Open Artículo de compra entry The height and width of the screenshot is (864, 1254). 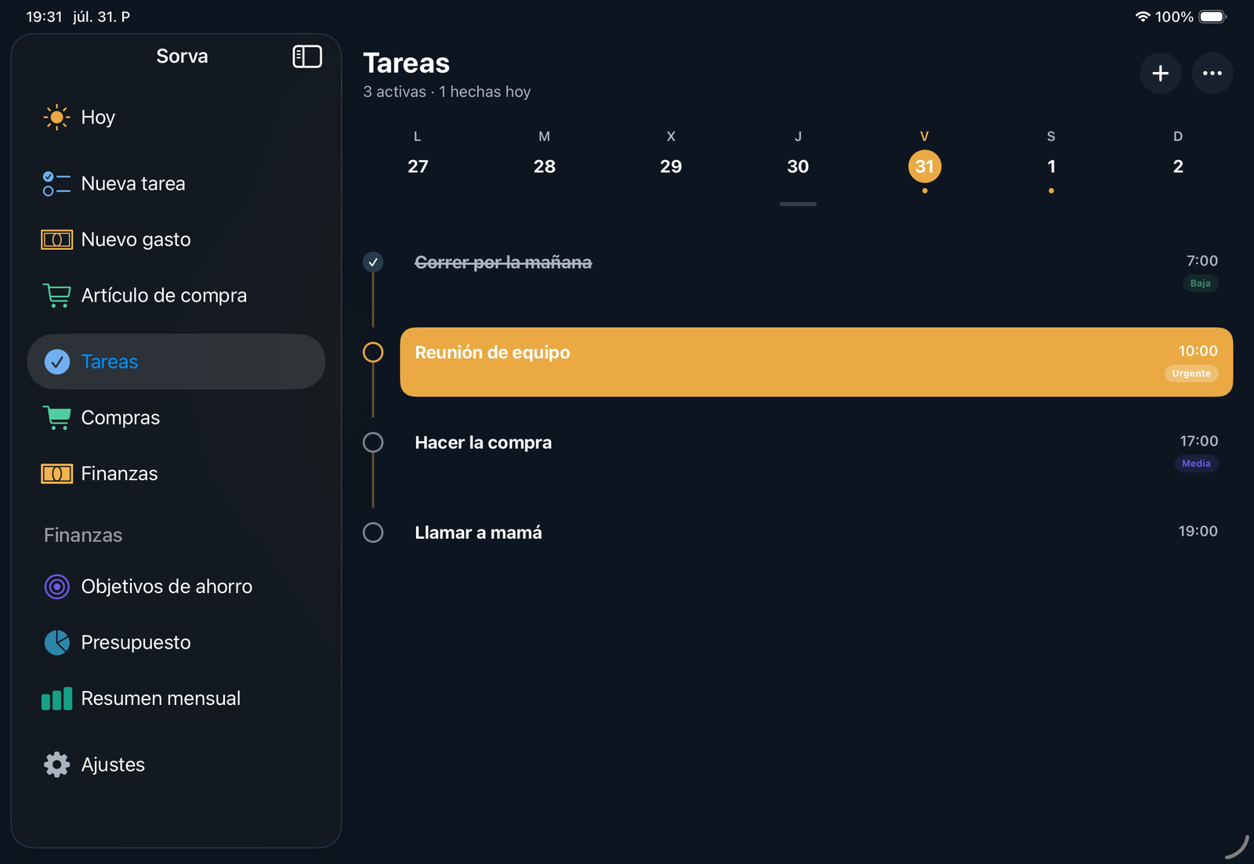[x=176, y=295]
